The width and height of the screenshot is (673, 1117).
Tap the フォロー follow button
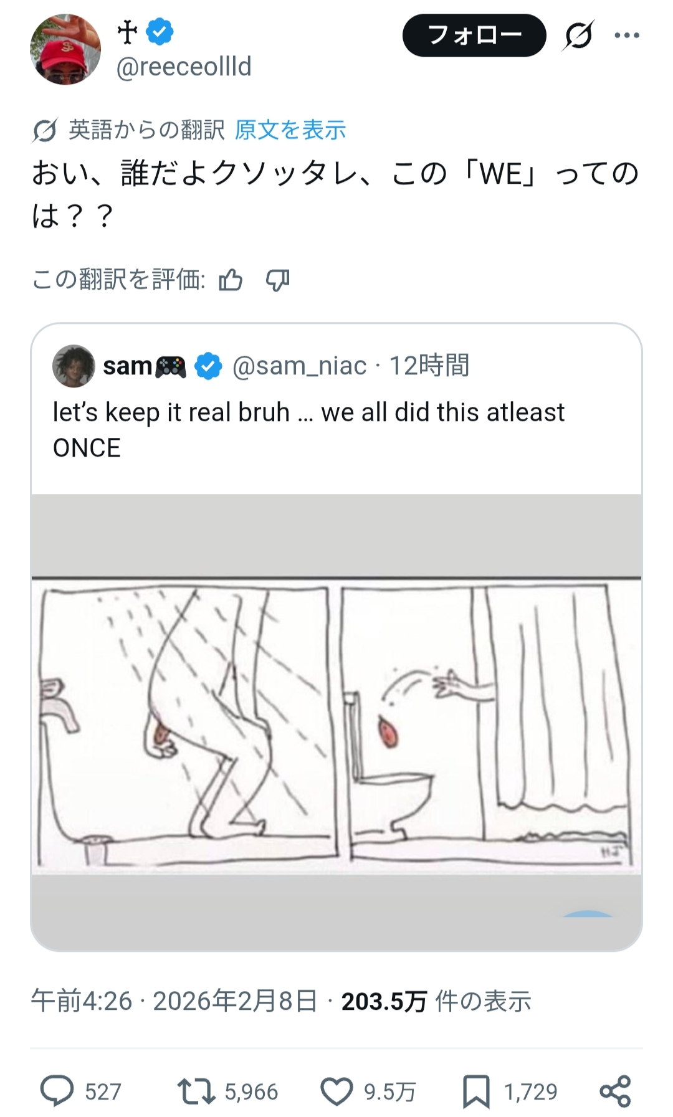(474, 36)
